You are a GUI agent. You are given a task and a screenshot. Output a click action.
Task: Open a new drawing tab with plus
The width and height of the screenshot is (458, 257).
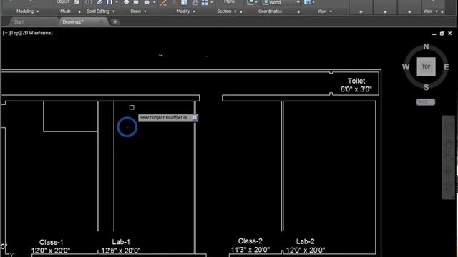coord(115,21)
